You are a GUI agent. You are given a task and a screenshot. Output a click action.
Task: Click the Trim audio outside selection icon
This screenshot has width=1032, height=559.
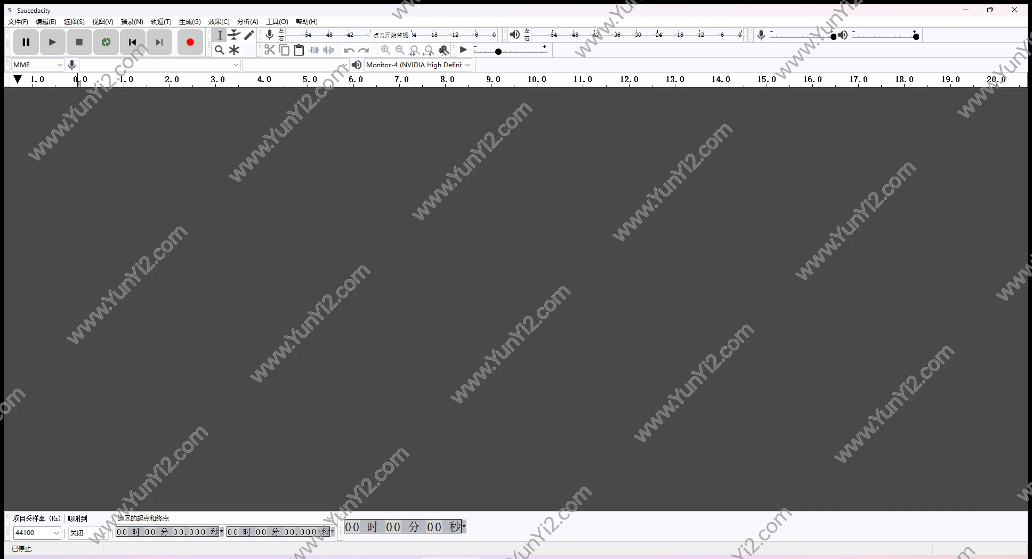click(x=314, y=50)
